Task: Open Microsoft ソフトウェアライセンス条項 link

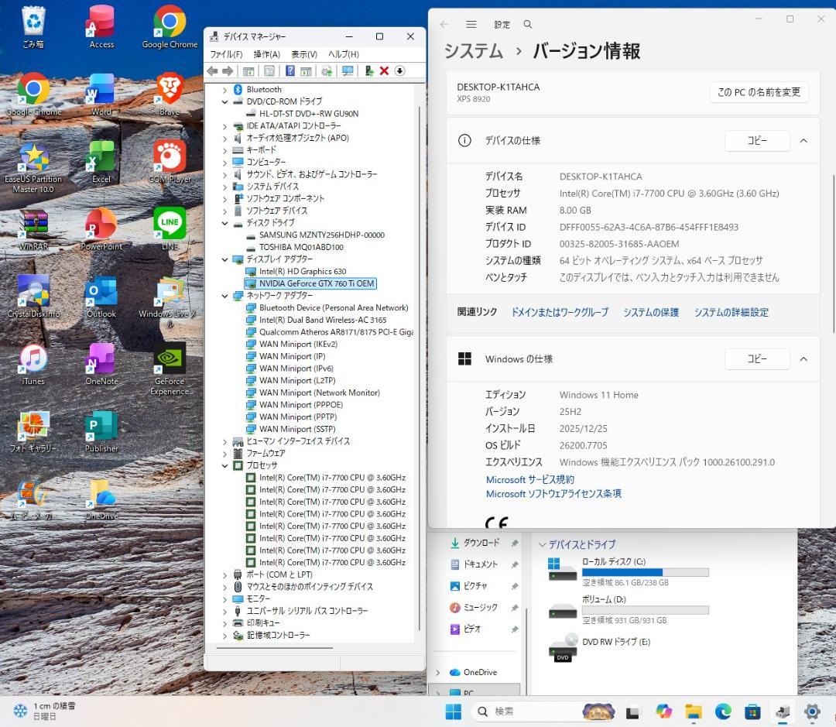Action: pos(553,494)
